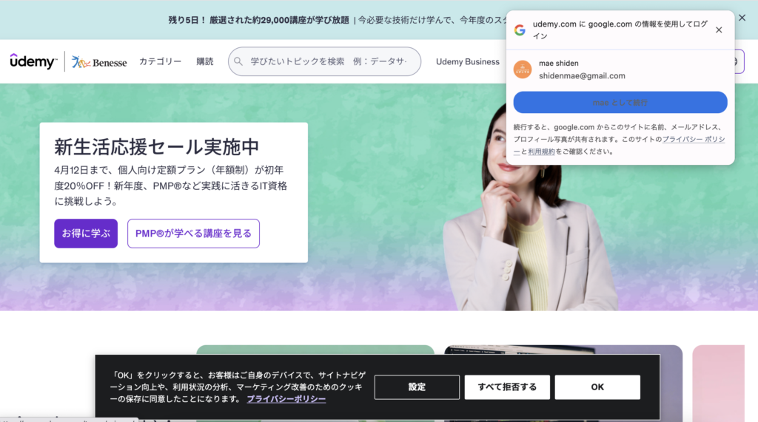Open 利用規約 link in Google popup
This screenshot has width=758, height=422.
click(541, 152)
